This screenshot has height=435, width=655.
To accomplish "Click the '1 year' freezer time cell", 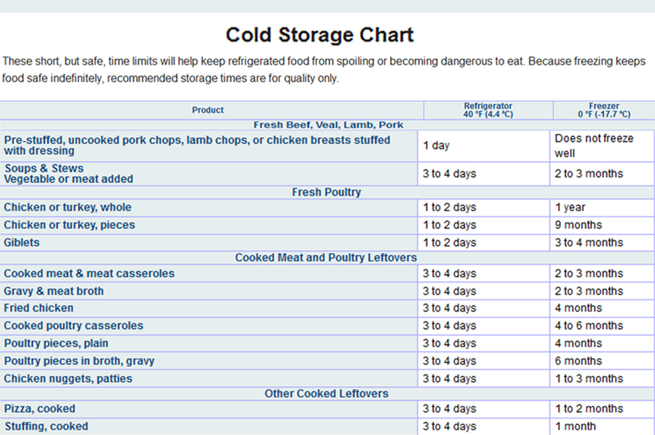I will point(602,208).
